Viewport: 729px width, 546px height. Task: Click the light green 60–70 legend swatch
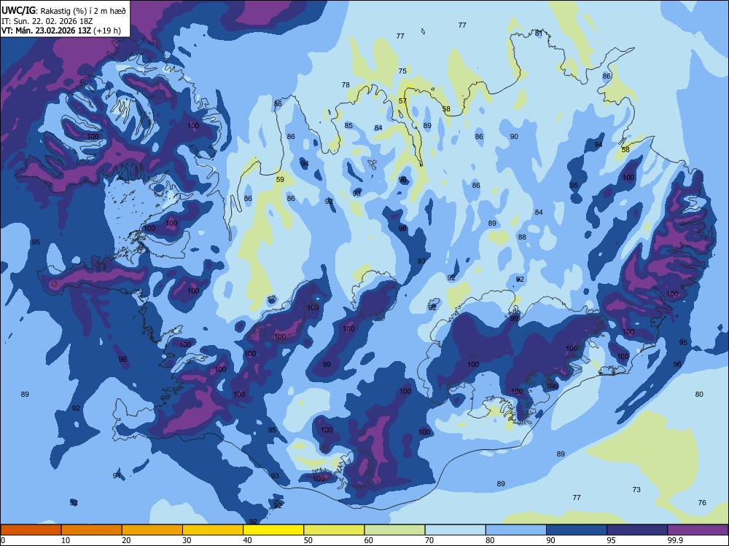(394, 530)
